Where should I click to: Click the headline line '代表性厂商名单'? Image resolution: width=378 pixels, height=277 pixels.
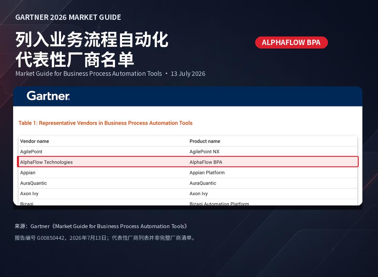(x=75, y=60)
